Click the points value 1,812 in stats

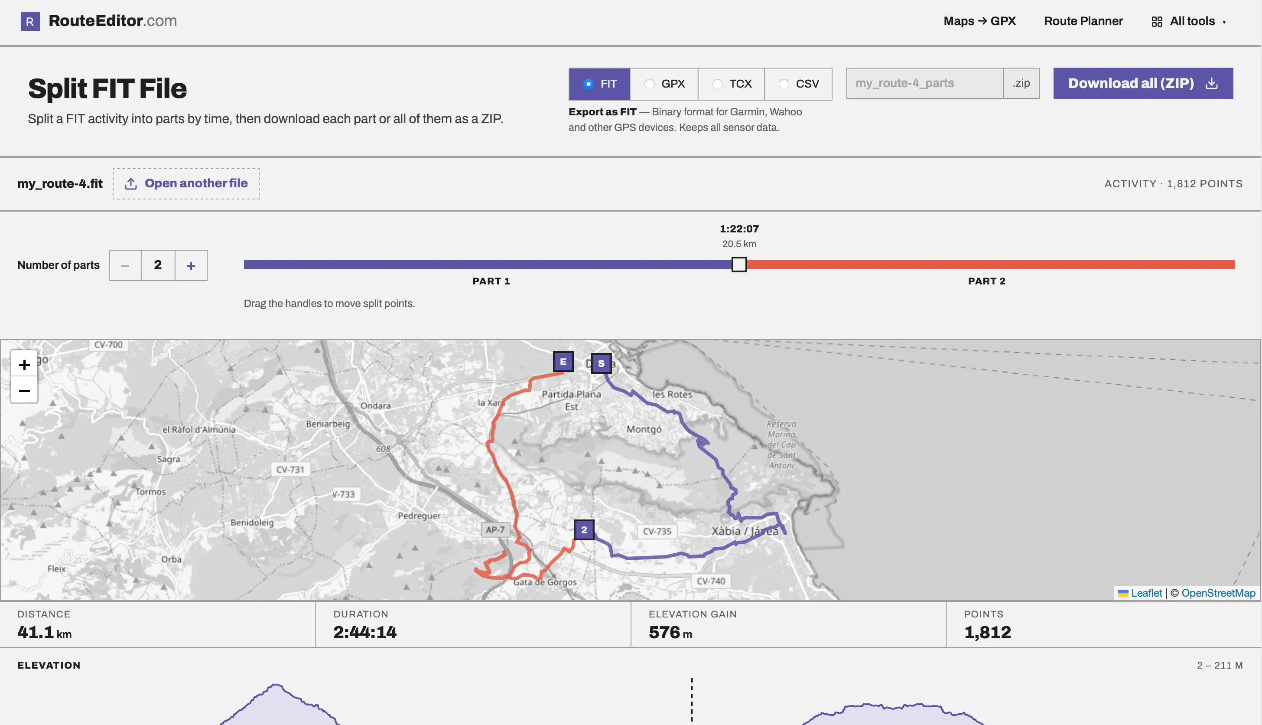pyautogui.click(x=987, y=632)
